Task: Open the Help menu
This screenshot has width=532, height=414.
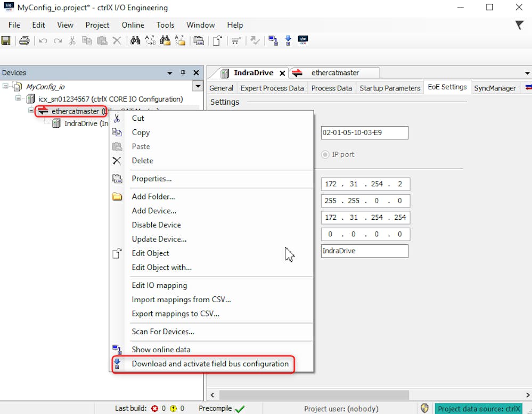Action: pyautogui.click(x=235, y=25)
